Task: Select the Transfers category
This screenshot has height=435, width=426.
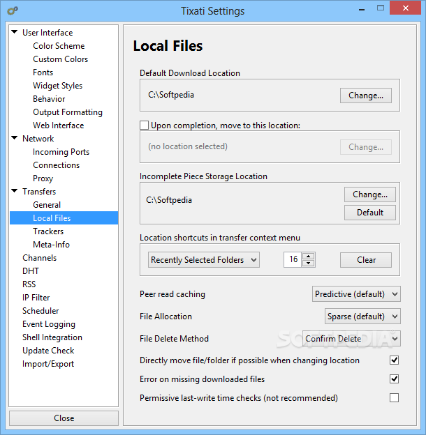Action: coord(39,192)
